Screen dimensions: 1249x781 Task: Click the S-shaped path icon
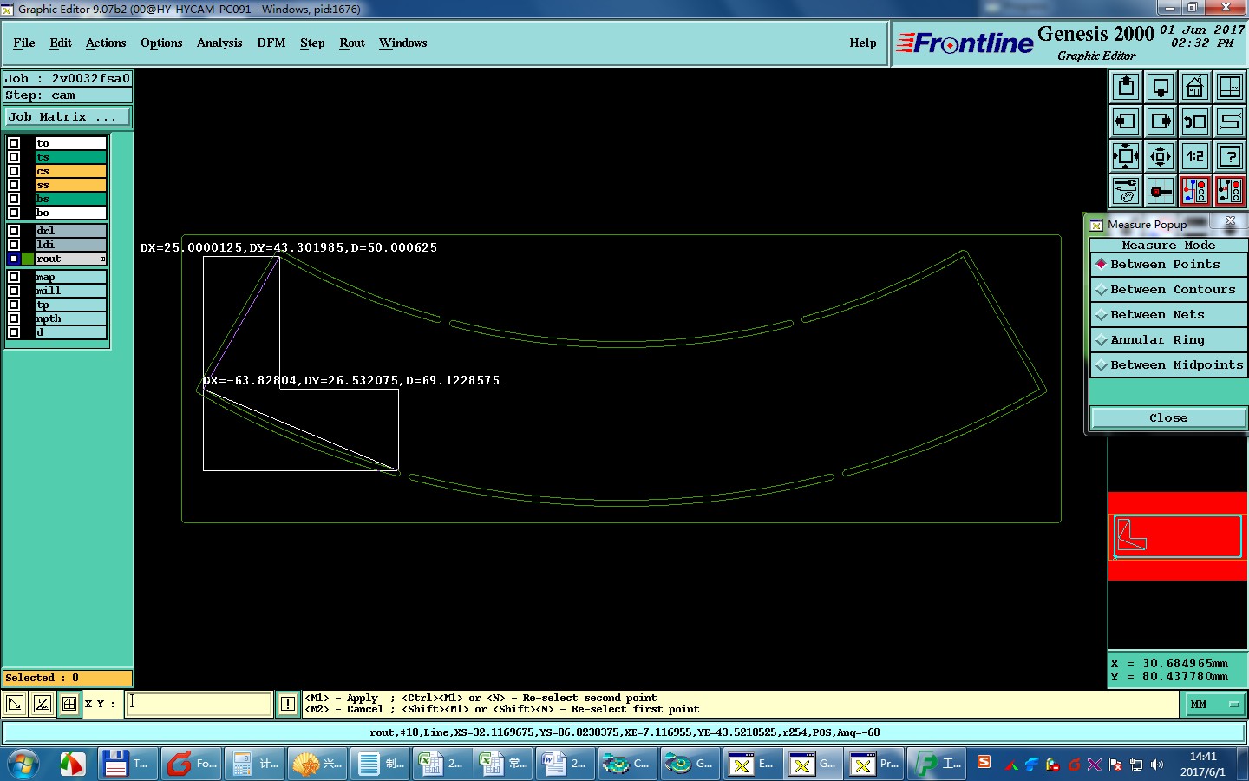pyautogui.click(x=1230, y=121)
